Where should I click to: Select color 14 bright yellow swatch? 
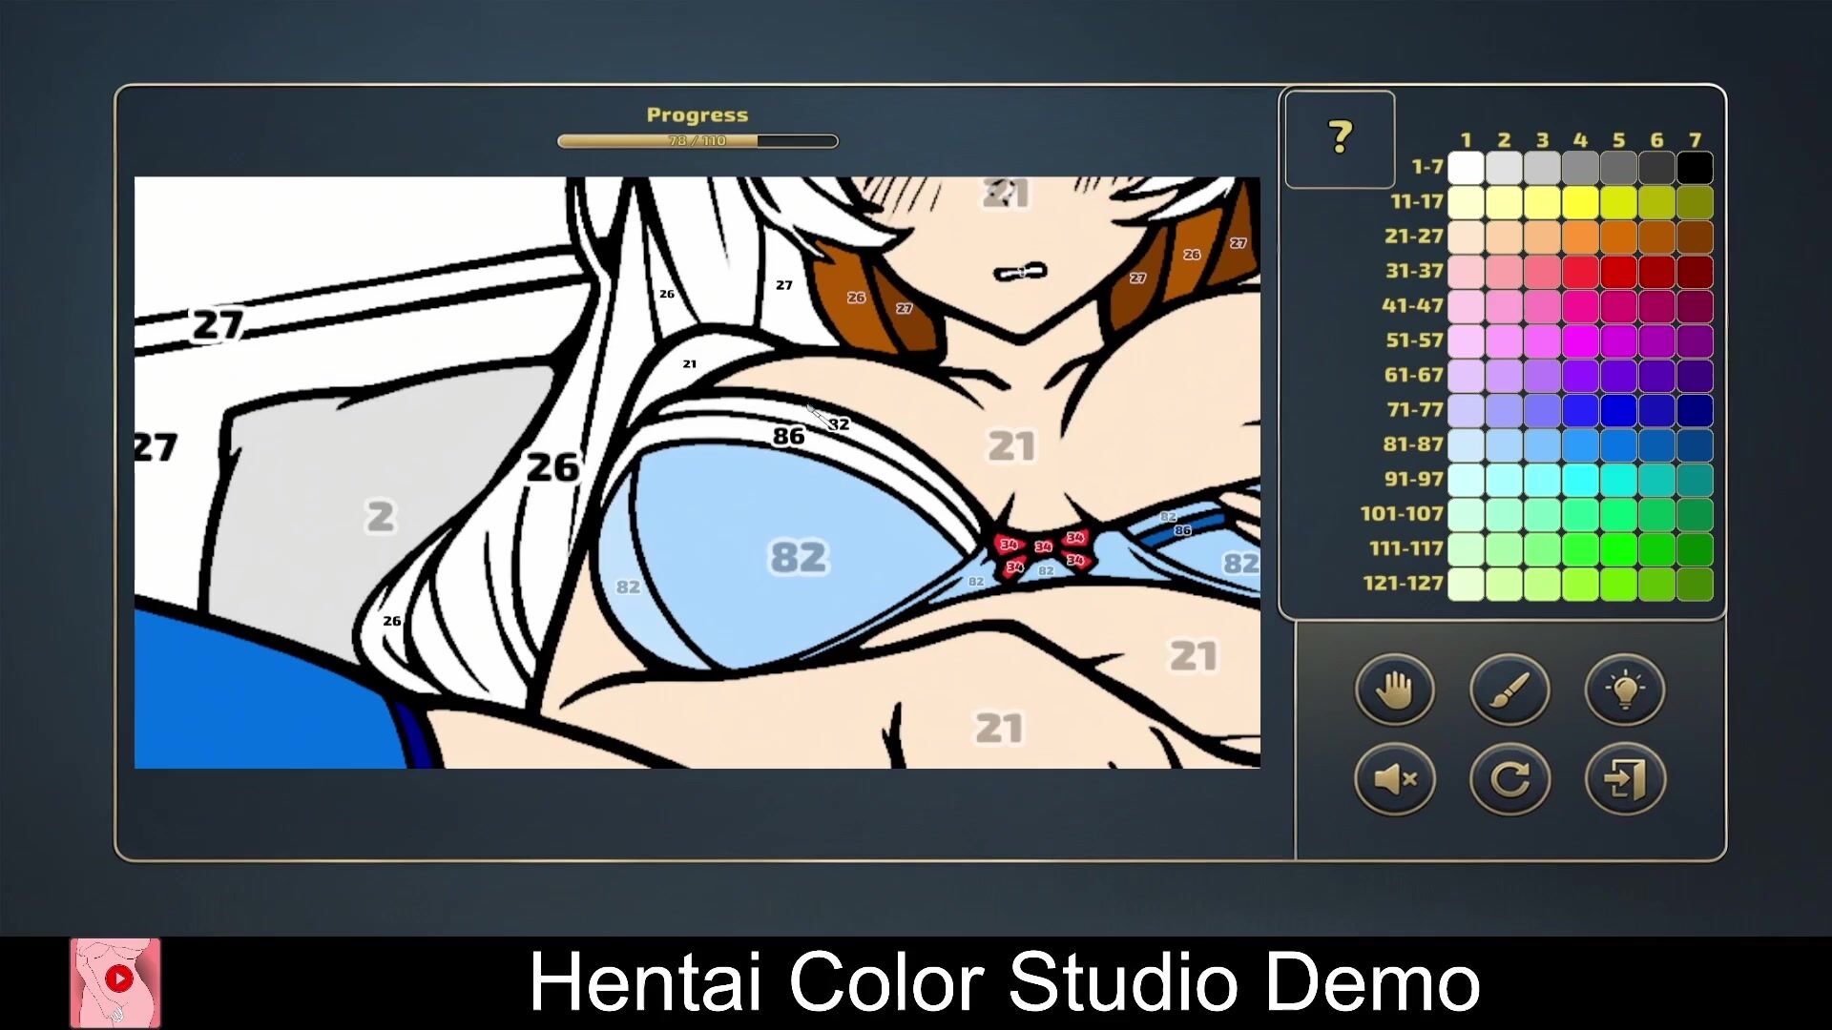pyautogui.click(x=1580, y=202)
